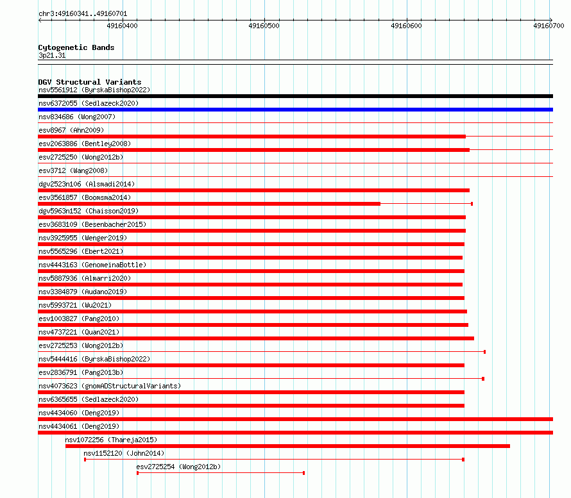This screenshot has height=498, width=571.
Task: Open nsv4073623 (gnomADStructuralVariants) entry
Action: (110, 386)
